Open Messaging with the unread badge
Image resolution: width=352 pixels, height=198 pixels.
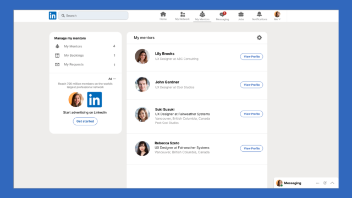222,16
